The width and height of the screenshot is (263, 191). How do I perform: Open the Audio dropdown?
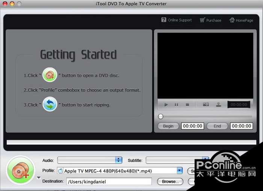point(90,160)
